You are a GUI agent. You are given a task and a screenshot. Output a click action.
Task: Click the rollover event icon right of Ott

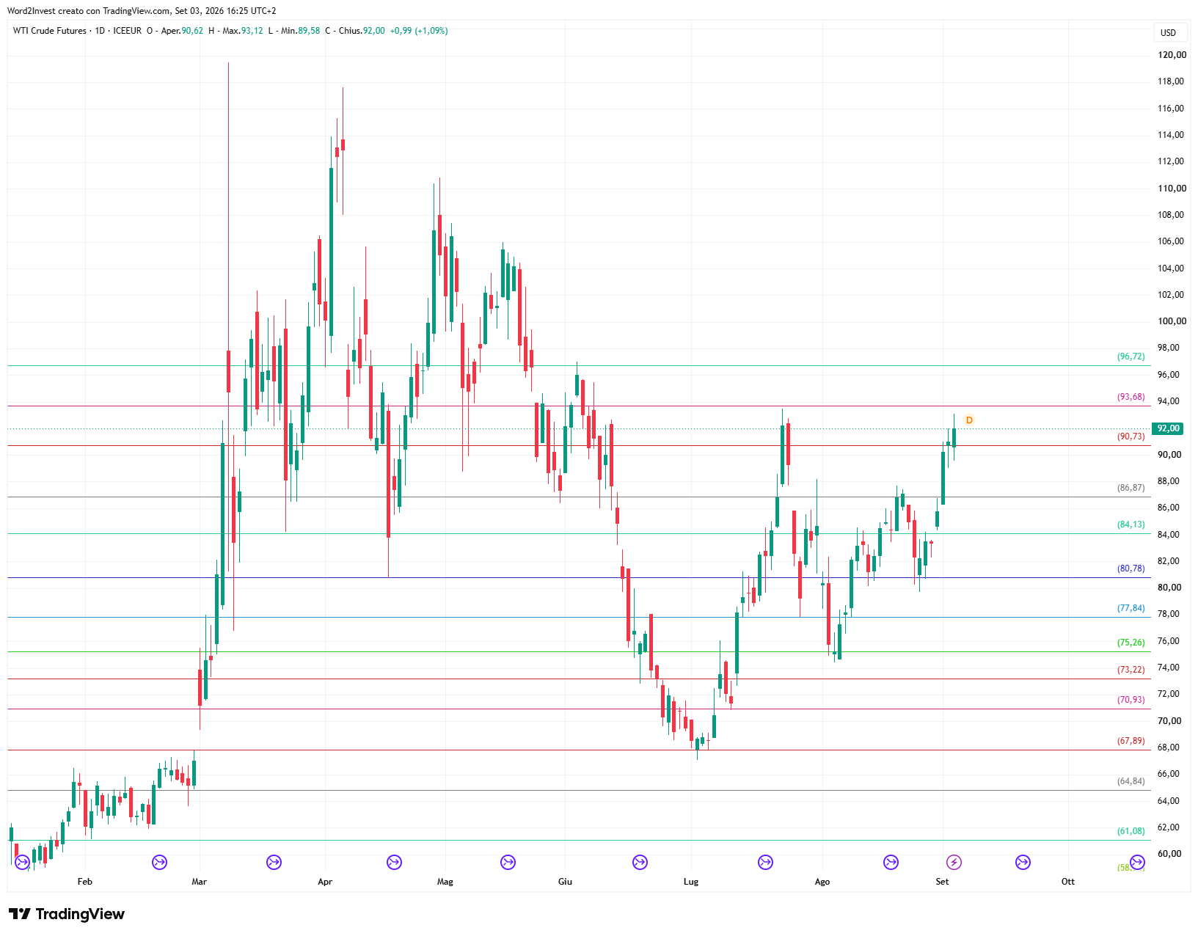pos(1137,862)
